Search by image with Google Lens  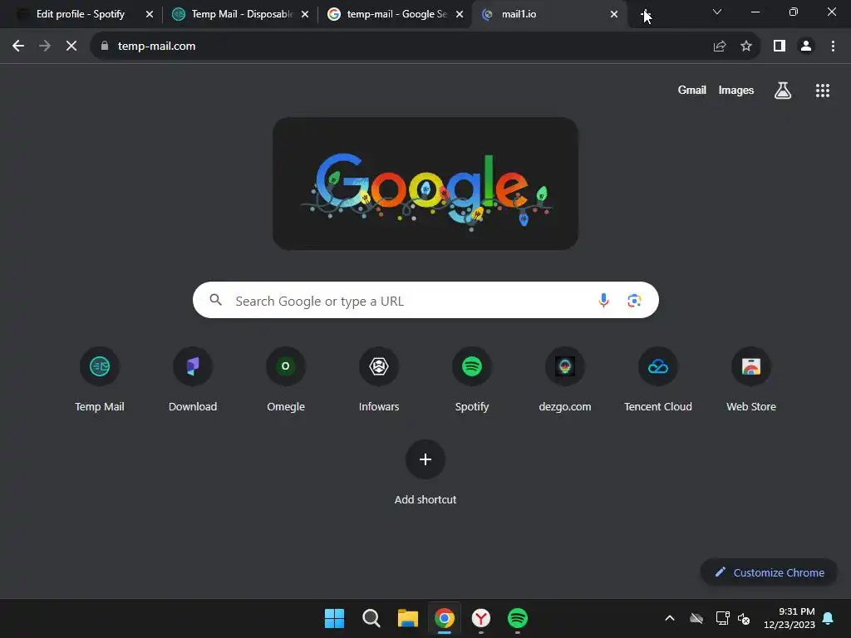point(634,300)
